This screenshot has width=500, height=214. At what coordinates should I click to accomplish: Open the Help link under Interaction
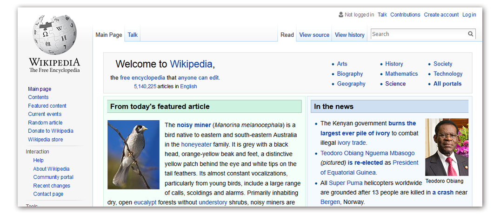[38, 160]
